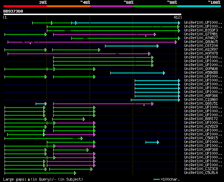Click the ~60% legend percentage label
224x182 pixels.
[128, 2]
